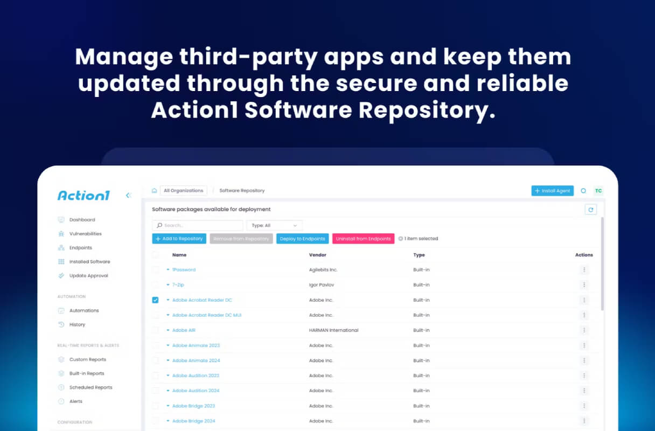Click the Scheduled Reports icon

click(61, 388)
